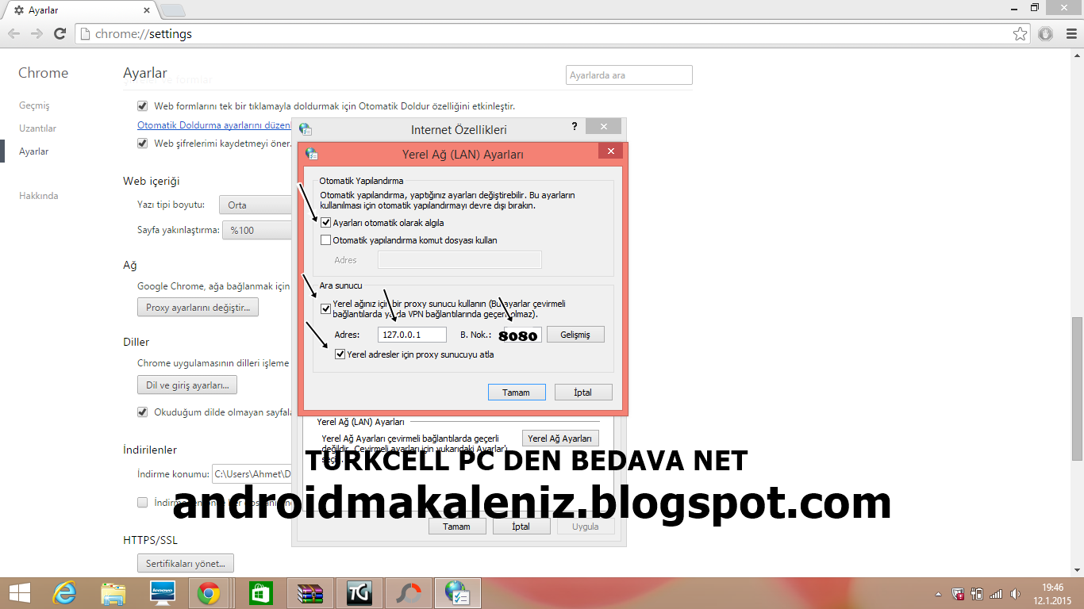1084x609 pixels.
Task: Click the Ağ section heading text
Action: [130, 265]
